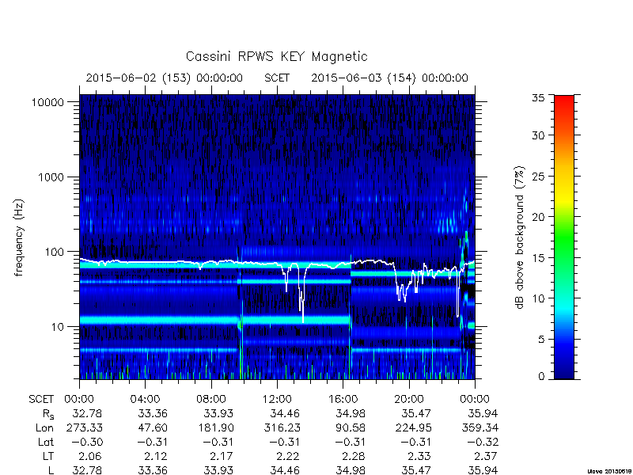Click the Lon value 224.95
The width and height of the screenshot is (633, 475).
[413, 427]
